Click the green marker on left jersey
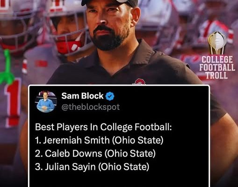Image resolution: width=238 pixels, height=187 pixels. click(x=7, y=68)
